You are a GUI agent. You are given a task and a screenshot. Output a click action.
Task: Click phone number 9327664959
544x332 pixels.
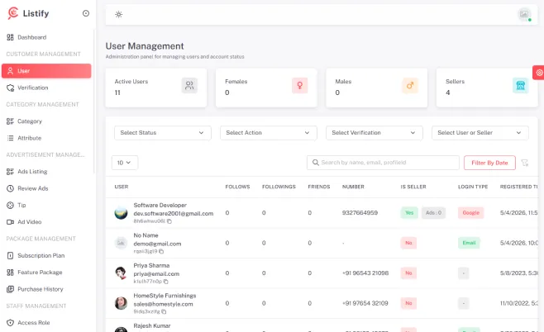360,213
